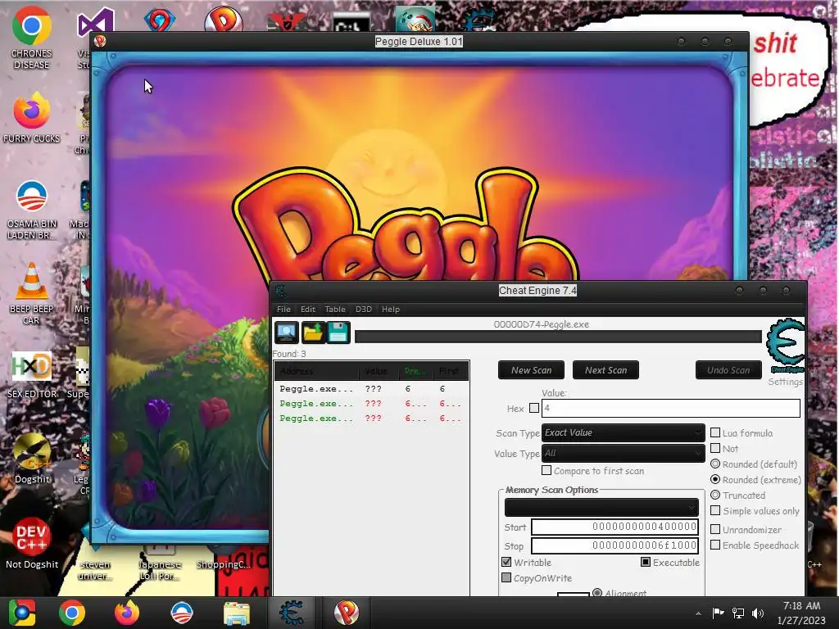The width and height of the screenshot is (839, 629).
Task: Open the Scan Type Exact Value dropdown
Action: (623, 432)
